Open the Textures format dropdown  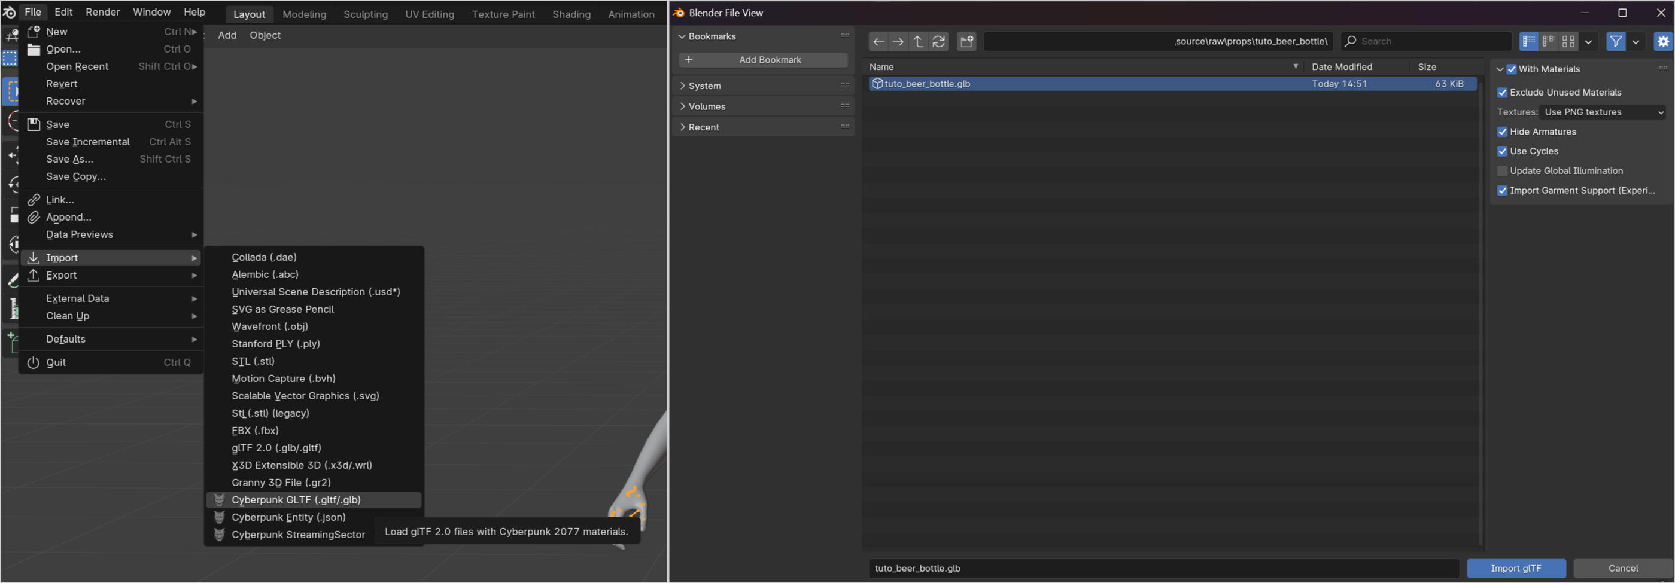pos(1602,112)
